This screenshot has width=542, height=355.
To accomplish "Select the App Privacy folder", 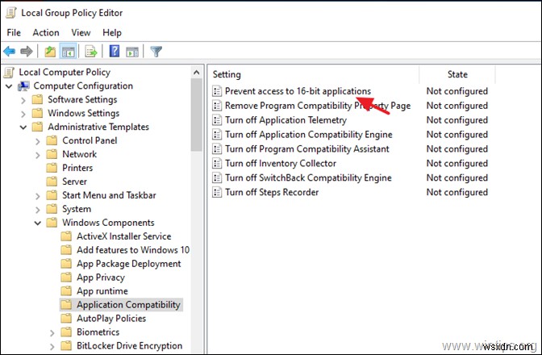I will click(102, 278).
